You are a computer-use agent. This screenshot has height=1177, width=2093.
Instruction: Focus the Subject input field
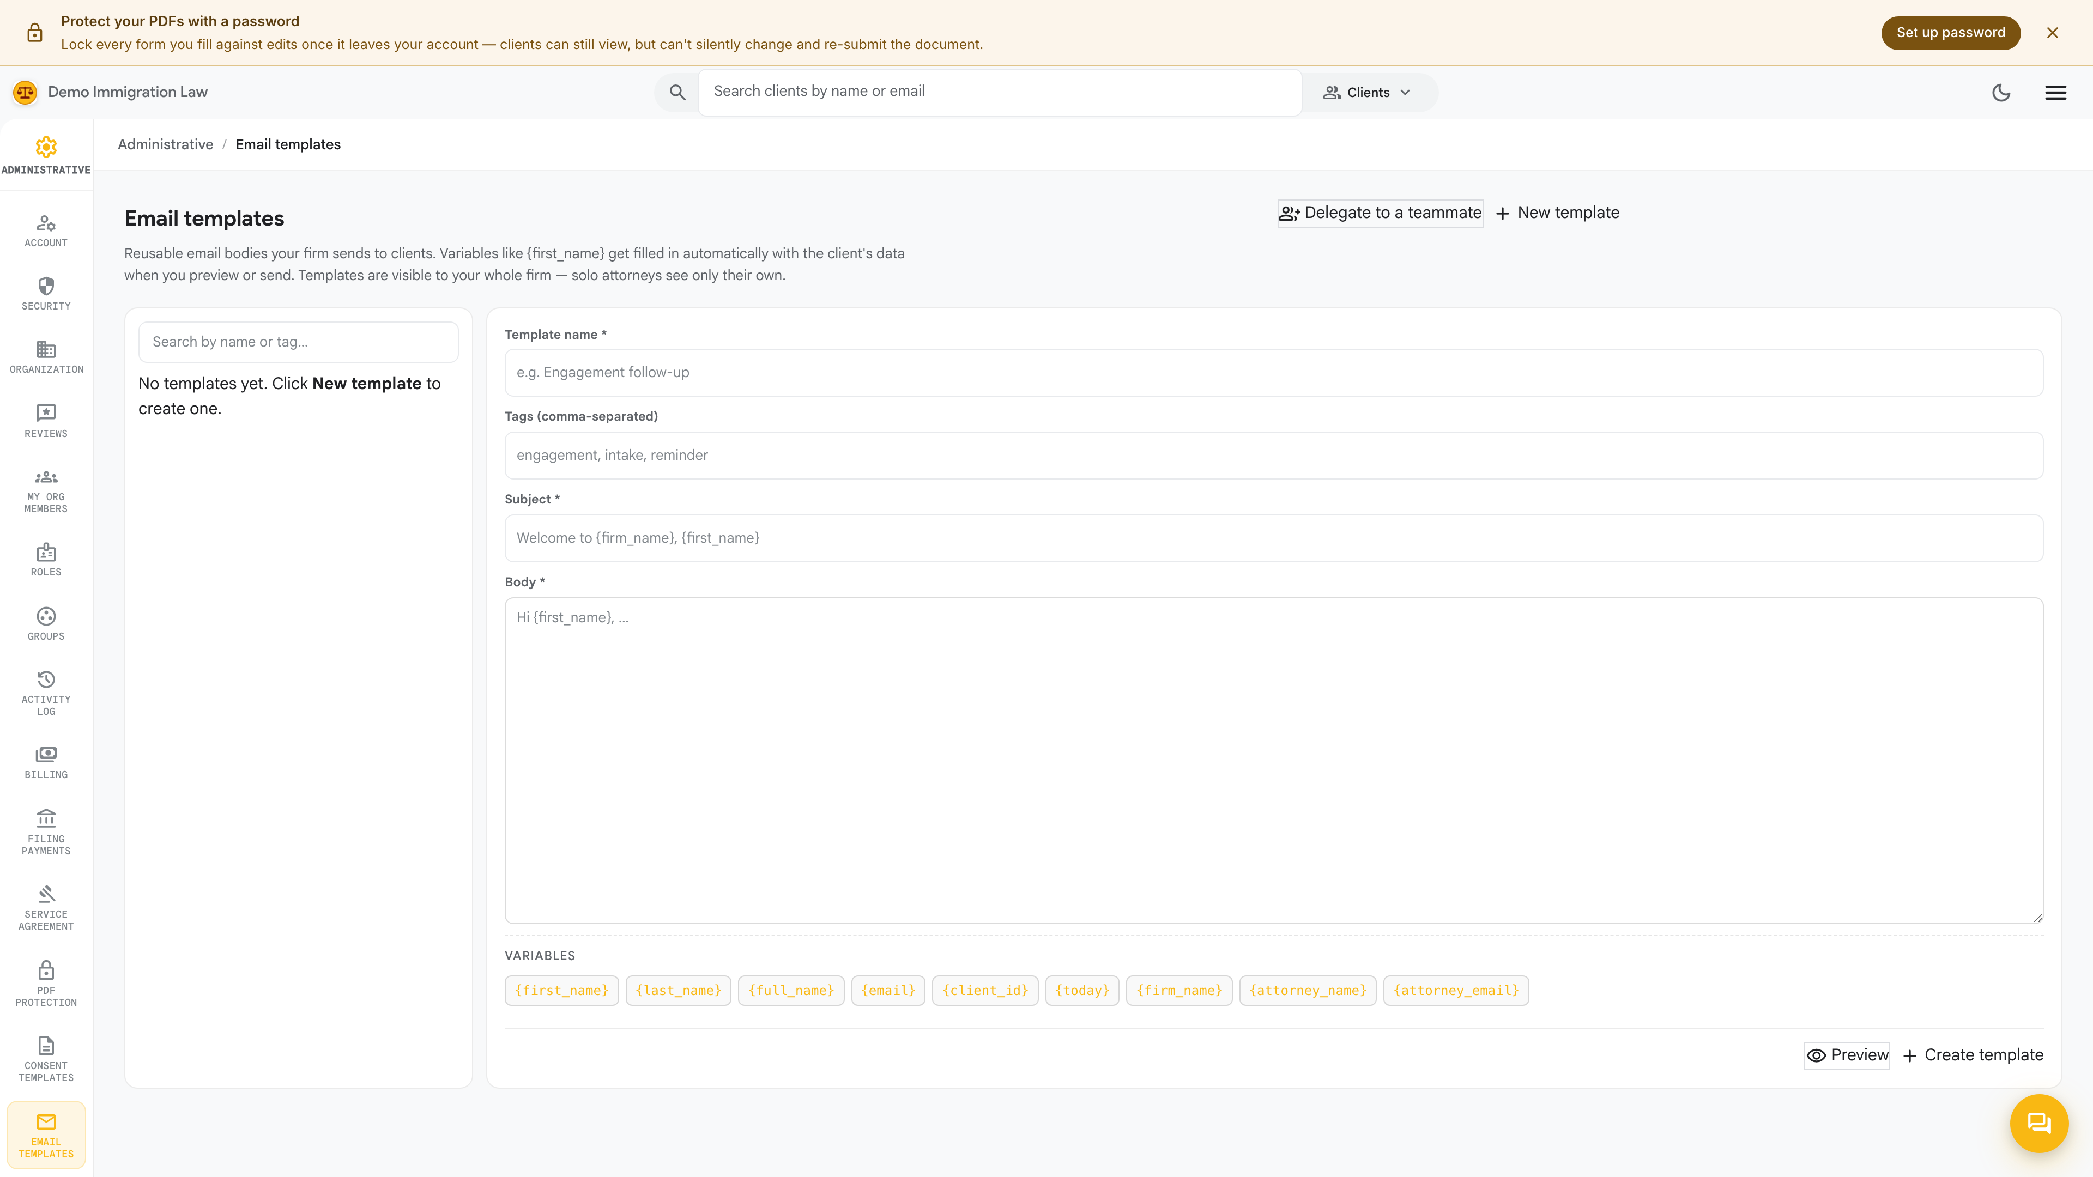point(1273,538)
